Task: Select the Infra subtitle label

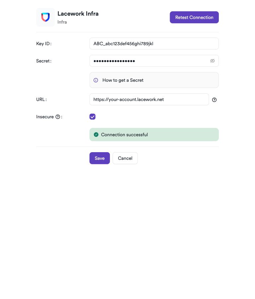Action: pos(62,22)
